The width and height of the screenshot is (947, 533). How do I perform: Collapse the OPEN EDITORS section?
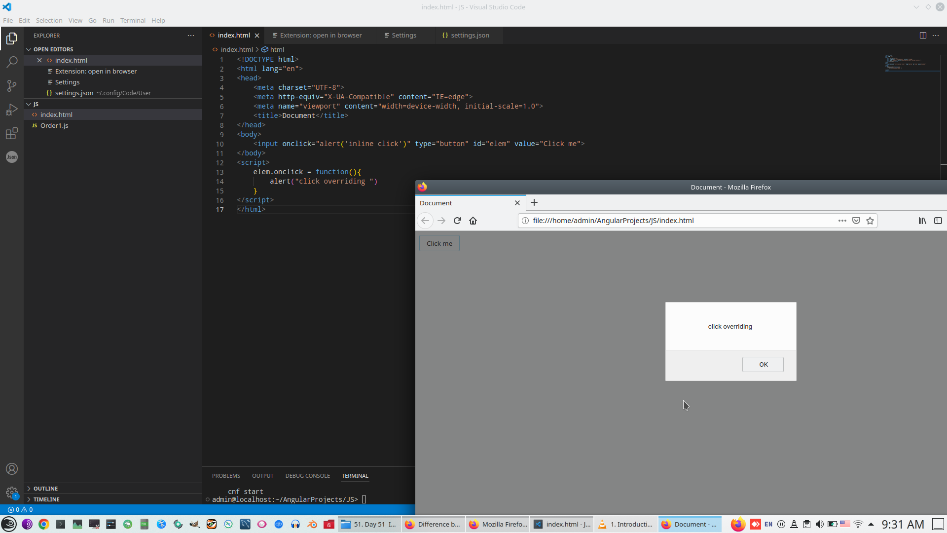click(x=53, y=49)
